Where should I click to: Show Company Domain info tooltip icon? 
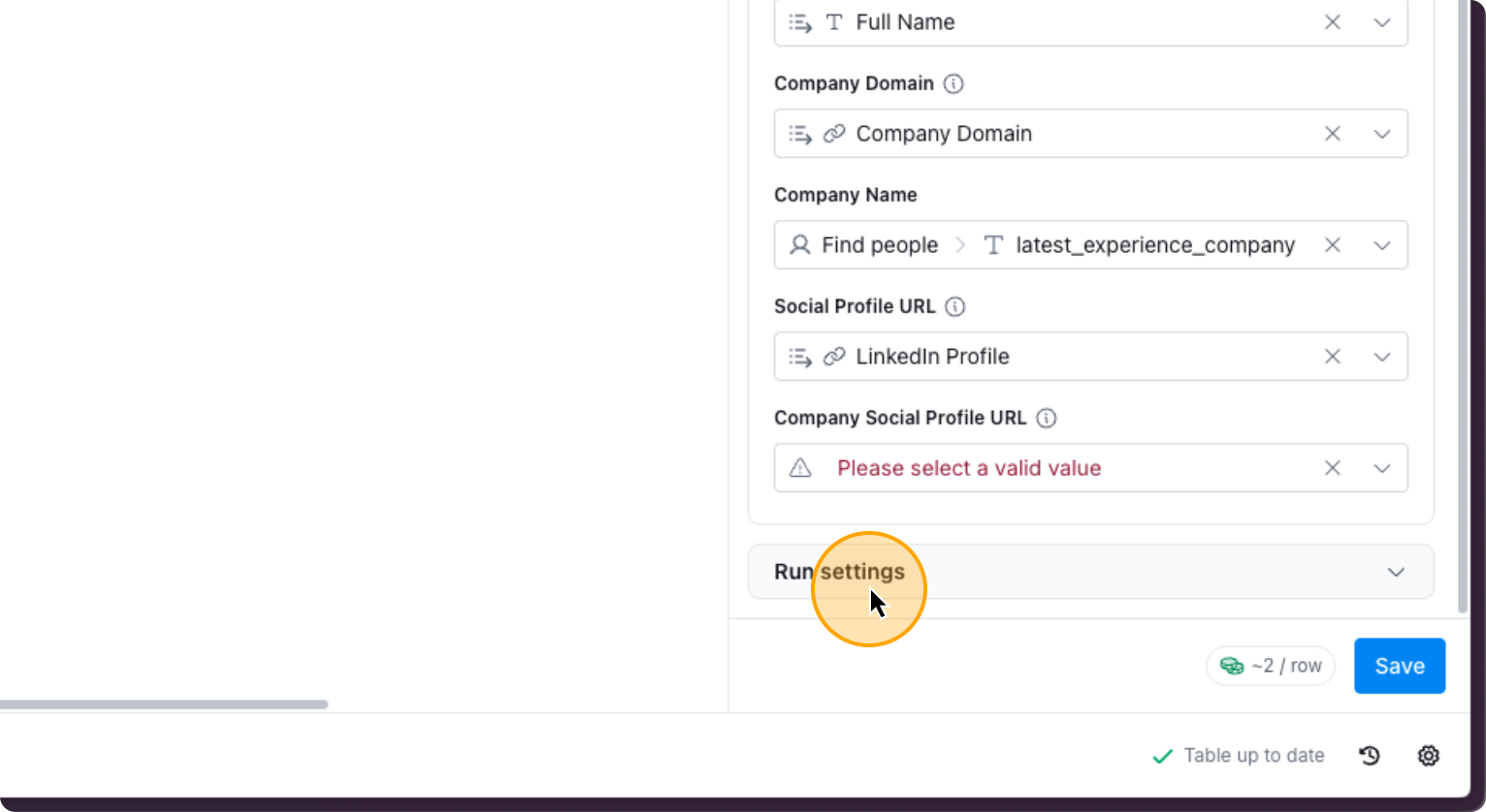pos(953,83)
